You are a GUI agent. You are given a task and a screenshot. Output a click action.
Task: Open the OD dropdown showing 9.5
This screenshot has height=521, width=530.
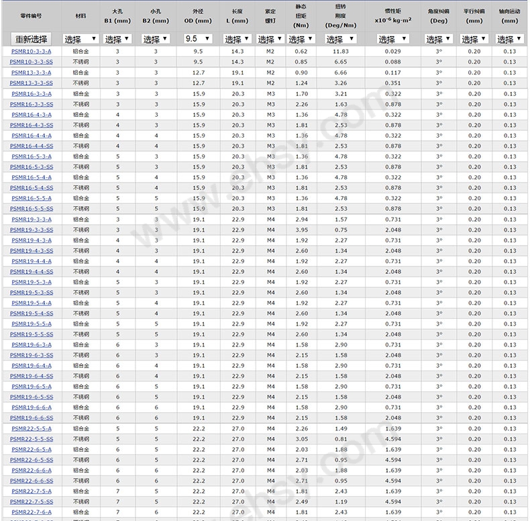[x=198, y=39]
